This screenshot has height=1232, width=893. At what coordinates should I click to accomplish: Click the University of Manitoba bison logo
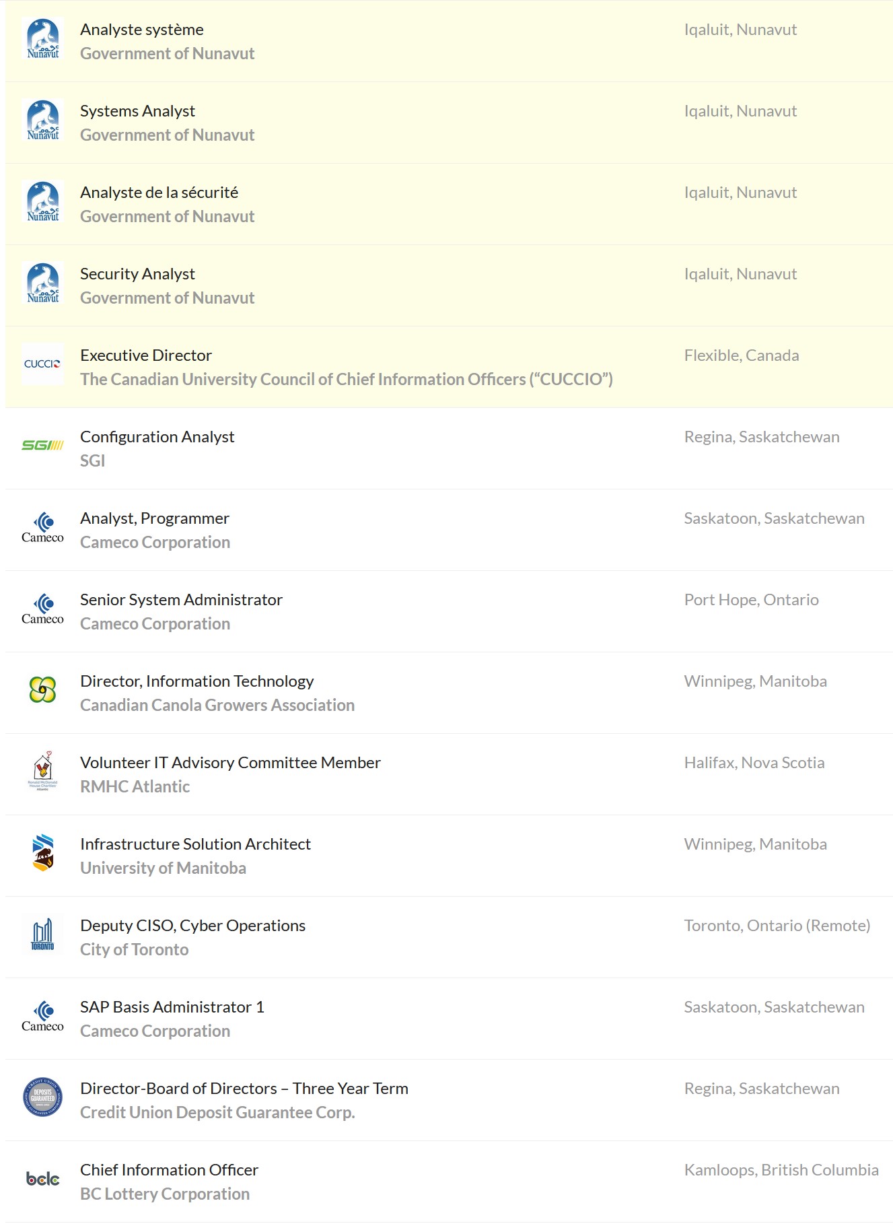tap(42, 853)
